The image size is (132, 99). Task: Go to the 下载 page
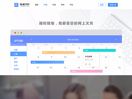pyautogui.click(x=71, y=5)
